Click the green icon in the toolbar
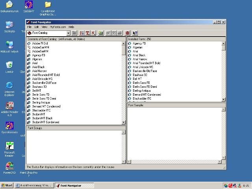The height and width of the screenshot is (189, 252). click(x=101, y=33)
